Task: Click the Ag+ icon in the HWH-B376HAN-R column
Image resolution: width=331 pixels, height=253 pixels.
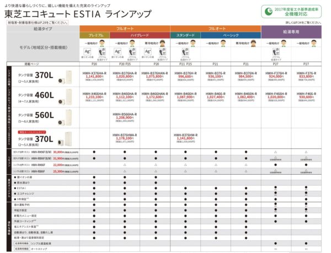Action: pyautogui.click(x=148, y=52)
